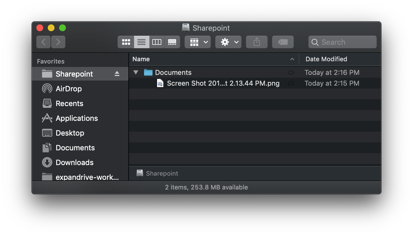Click in the Search field
The image size is (413, 236).
click(343, 42)
